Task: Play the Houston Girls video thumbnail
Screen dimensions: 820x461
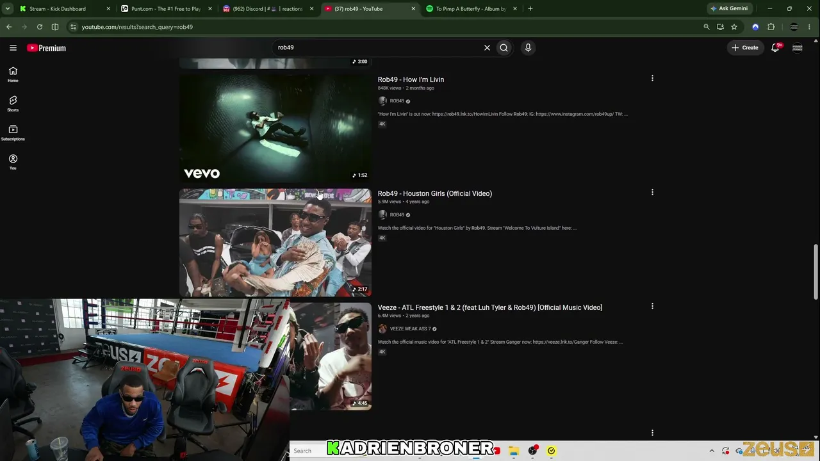Action: pyautogui.click(x=275, y=242)
